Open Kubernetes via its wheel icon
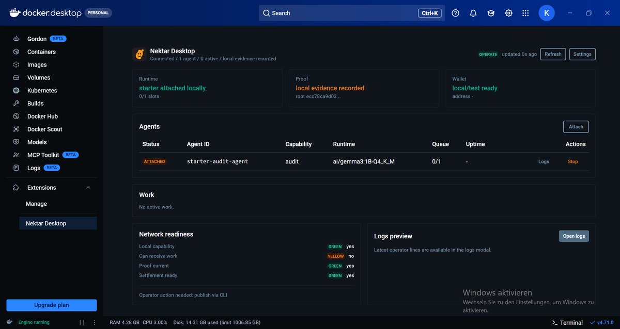This screenshot has width=620, height=329. (x=17, y=90)
